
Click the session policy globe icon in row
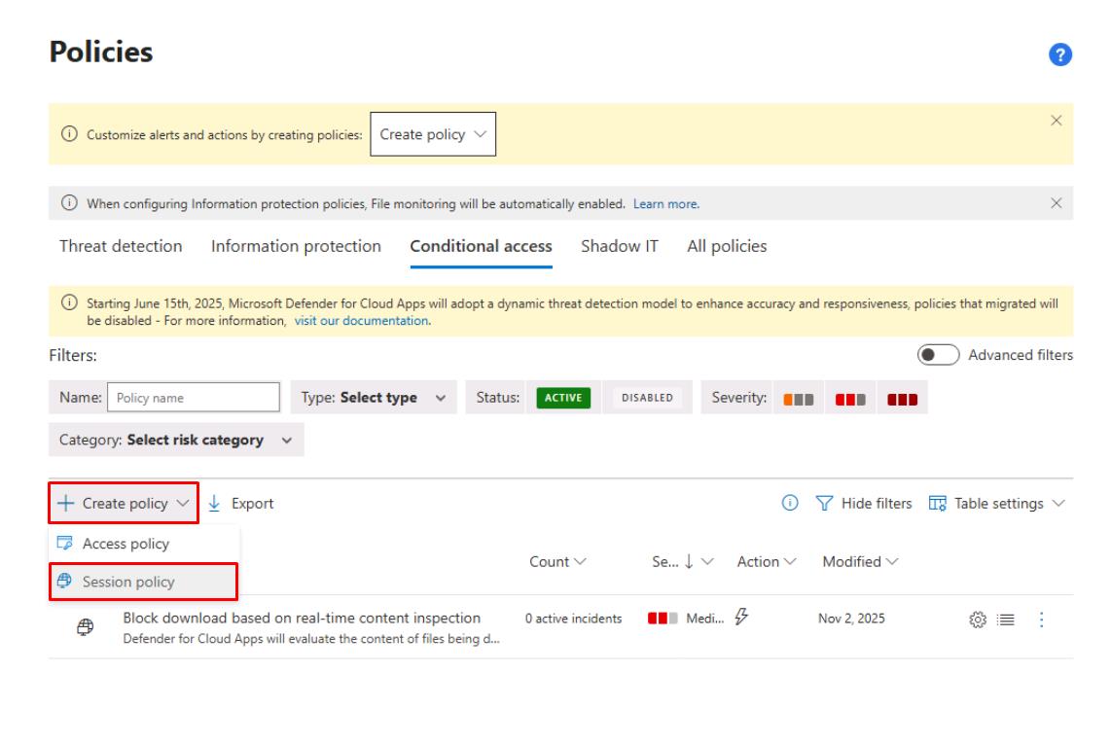(x=85, y=628)
